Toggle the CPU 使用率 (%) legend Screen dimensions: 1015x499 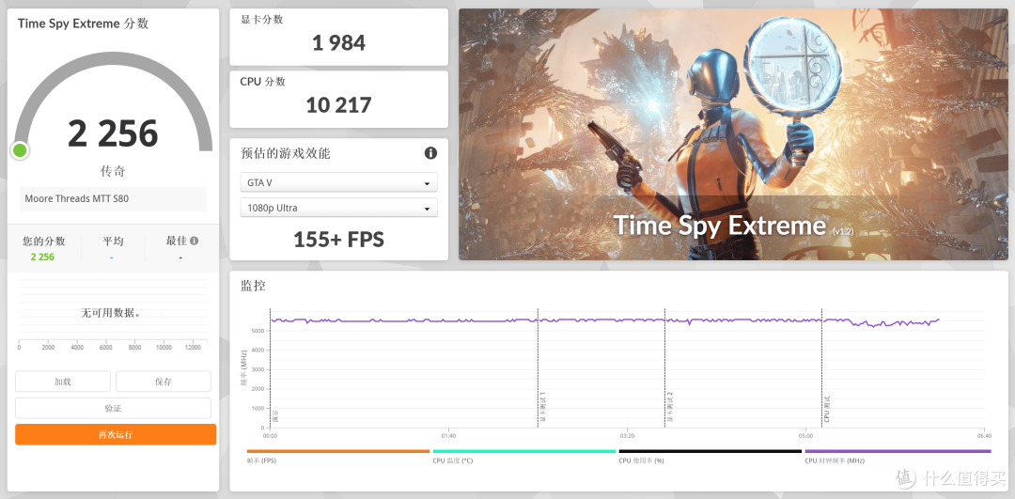click(x=710, y=456)
